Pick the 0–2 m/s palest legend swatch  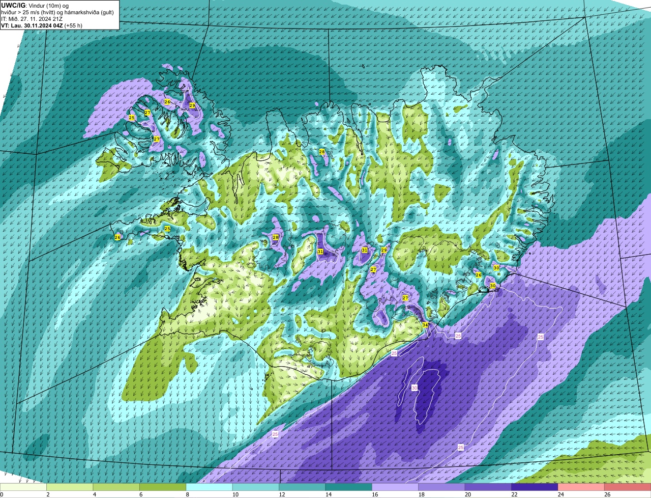point(23,487)
